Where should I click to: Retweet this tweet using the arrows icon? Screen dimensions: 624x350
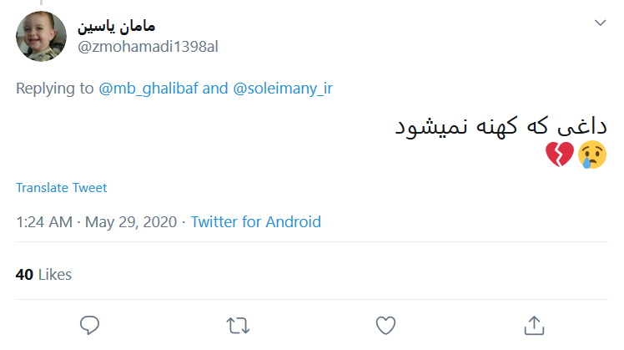(238, 323)
